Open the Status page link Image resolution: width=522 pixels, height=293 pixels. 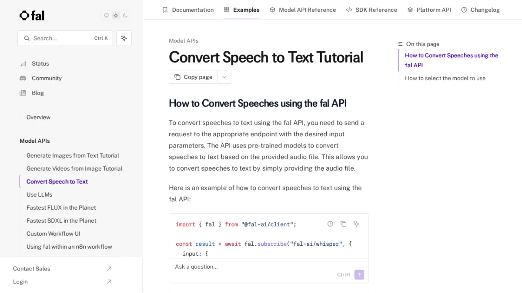click(x=40, y=63)
